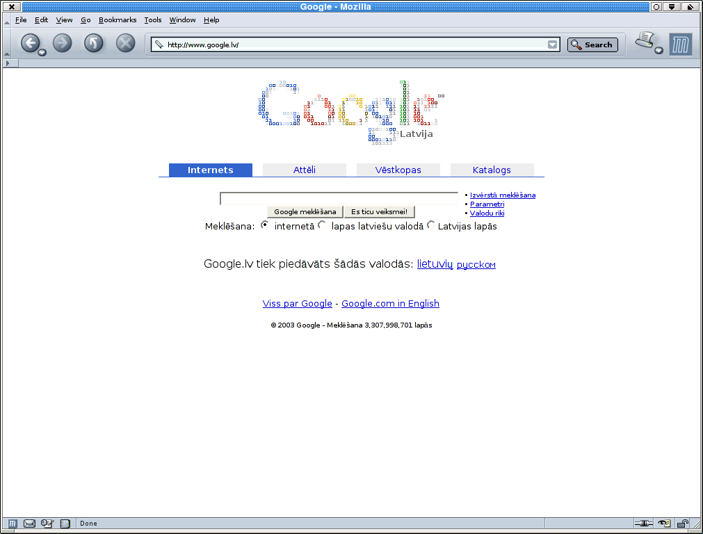
Task: Select the internetā radio button
Action: pos(265,225)
